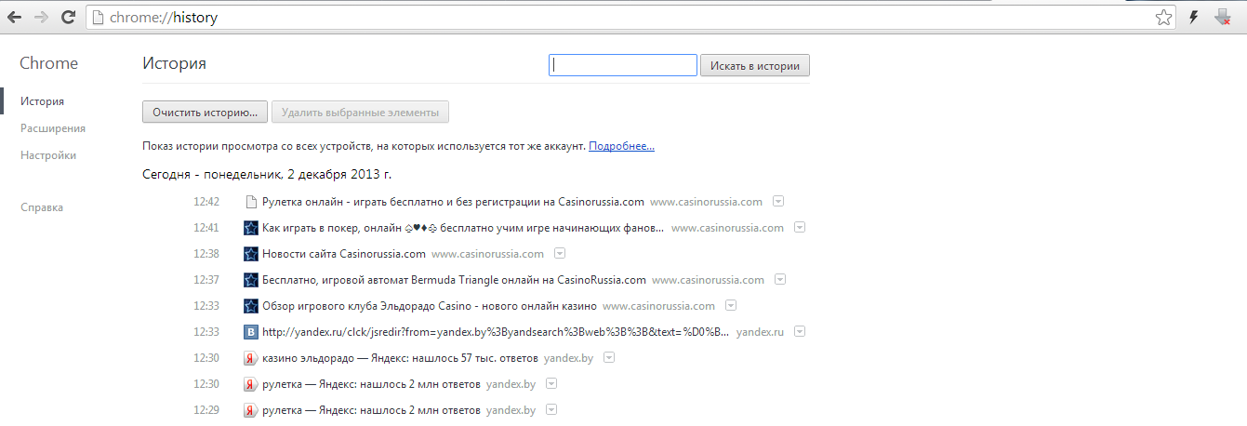Viewport: 1247px width, 426px height.
Task: Focus the history search input field
Action: click(x=623, y=65)
